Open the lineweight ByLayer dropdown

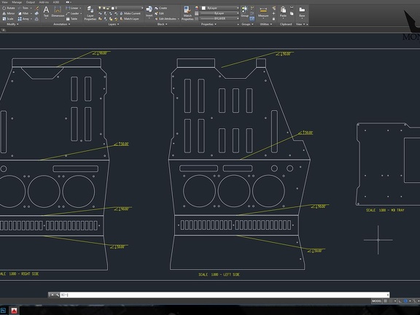click(x=219, y=13)
